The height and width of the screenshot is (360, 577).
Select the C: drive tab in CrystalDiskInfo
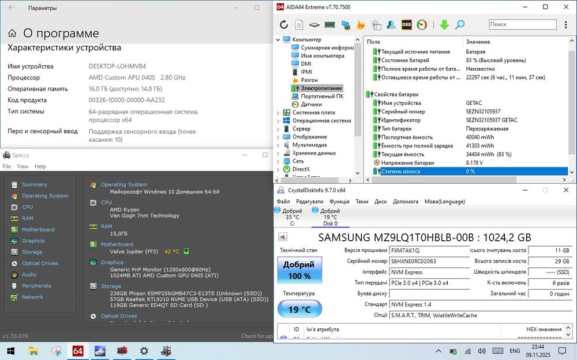(x=292, y=217)
